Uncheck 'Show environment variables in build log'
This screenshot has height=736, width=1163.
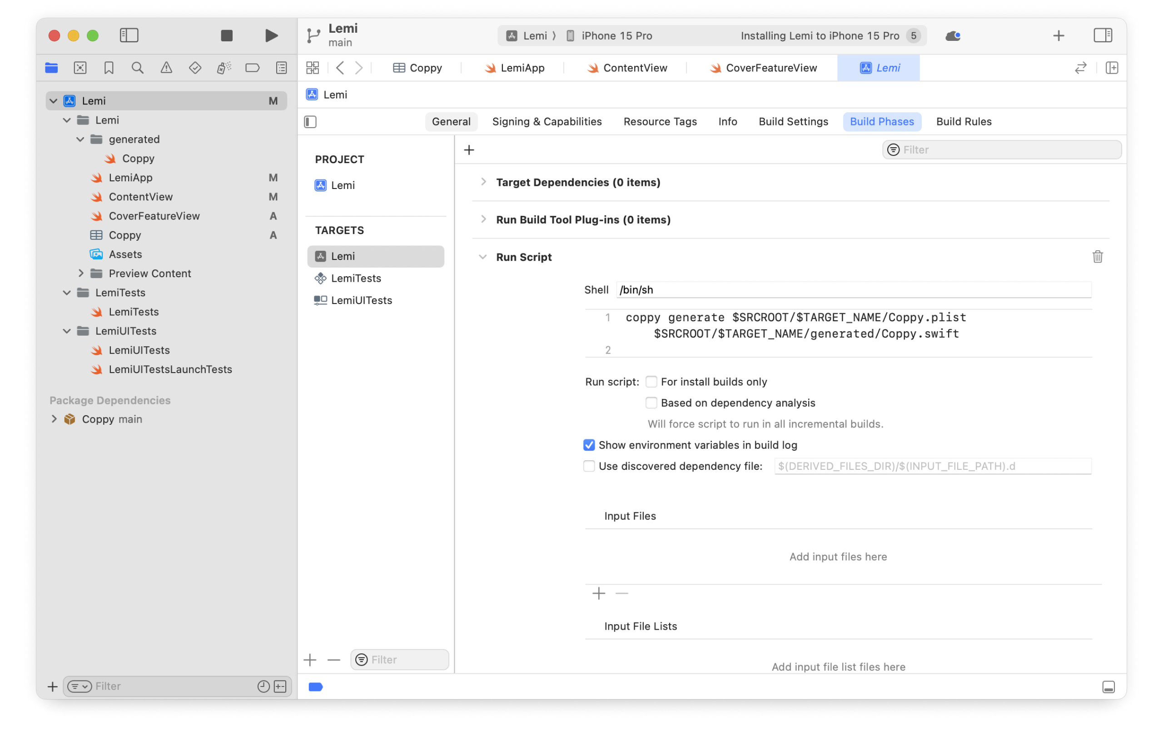589,445
